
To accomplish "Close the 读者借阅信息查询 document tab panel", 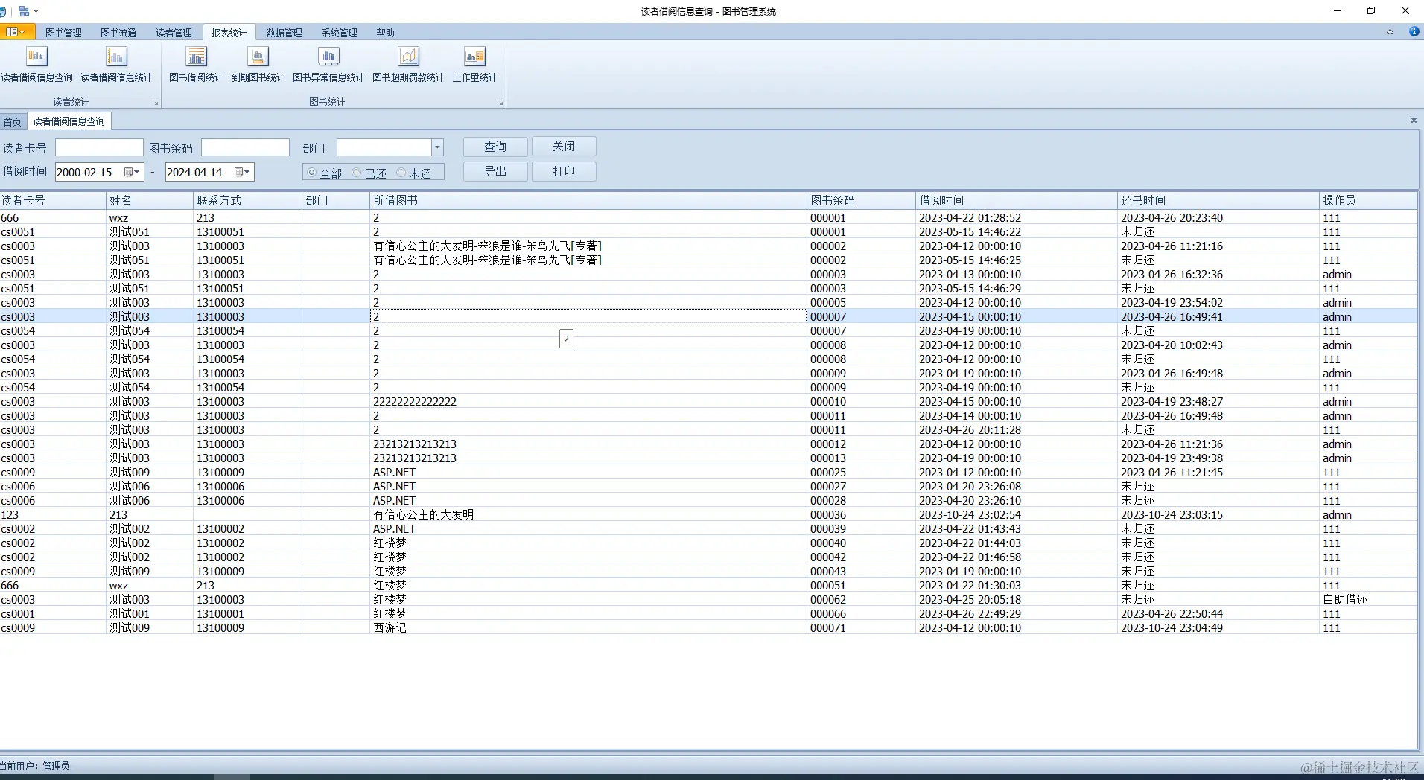I will [1414, 120].
